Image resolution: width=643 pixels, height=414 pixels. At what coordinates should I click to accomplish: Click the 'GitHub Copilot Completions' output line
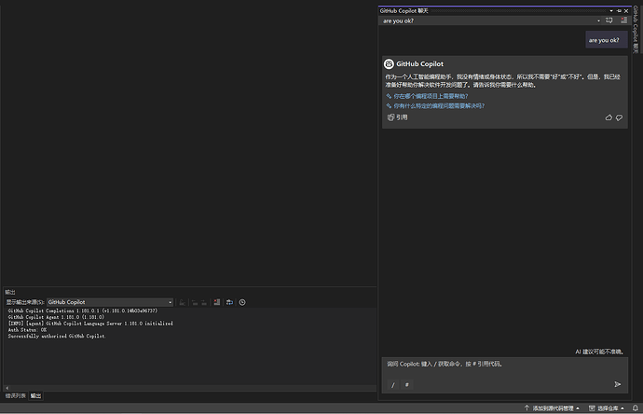click(83, 311)
